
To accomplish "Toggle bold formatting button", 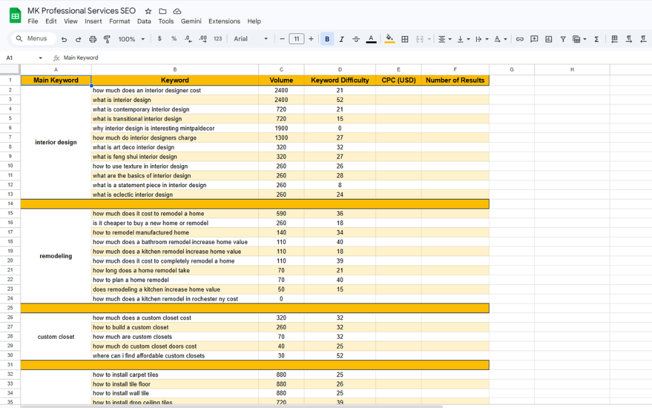I will pyautogui.click(x=327, y=39).
